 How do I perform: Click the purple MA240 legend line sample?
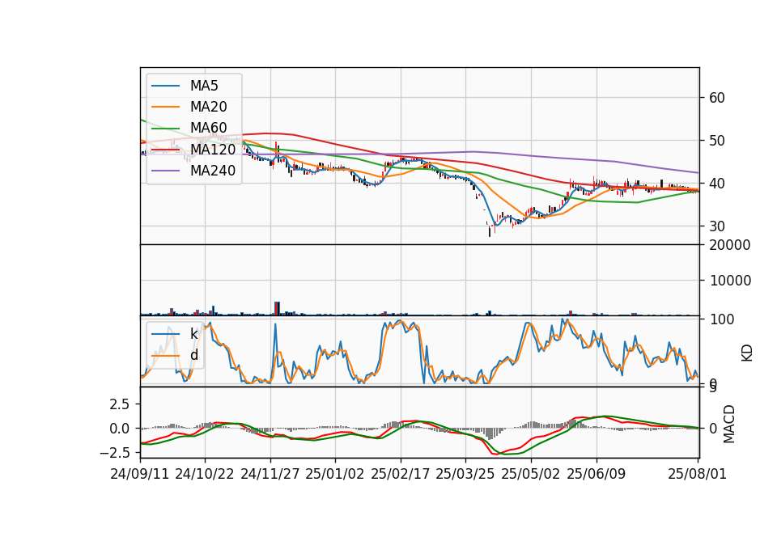point(165,171)
